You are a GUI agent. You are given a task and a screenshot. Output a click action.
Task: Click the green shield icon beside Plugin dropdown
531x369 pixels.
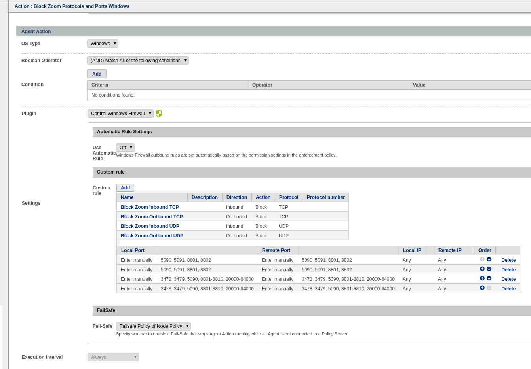click(159, 114)
